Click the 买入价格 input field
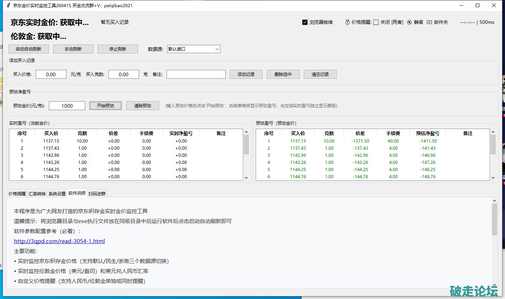This screenshot has height=299, width=505. point(51,74)
